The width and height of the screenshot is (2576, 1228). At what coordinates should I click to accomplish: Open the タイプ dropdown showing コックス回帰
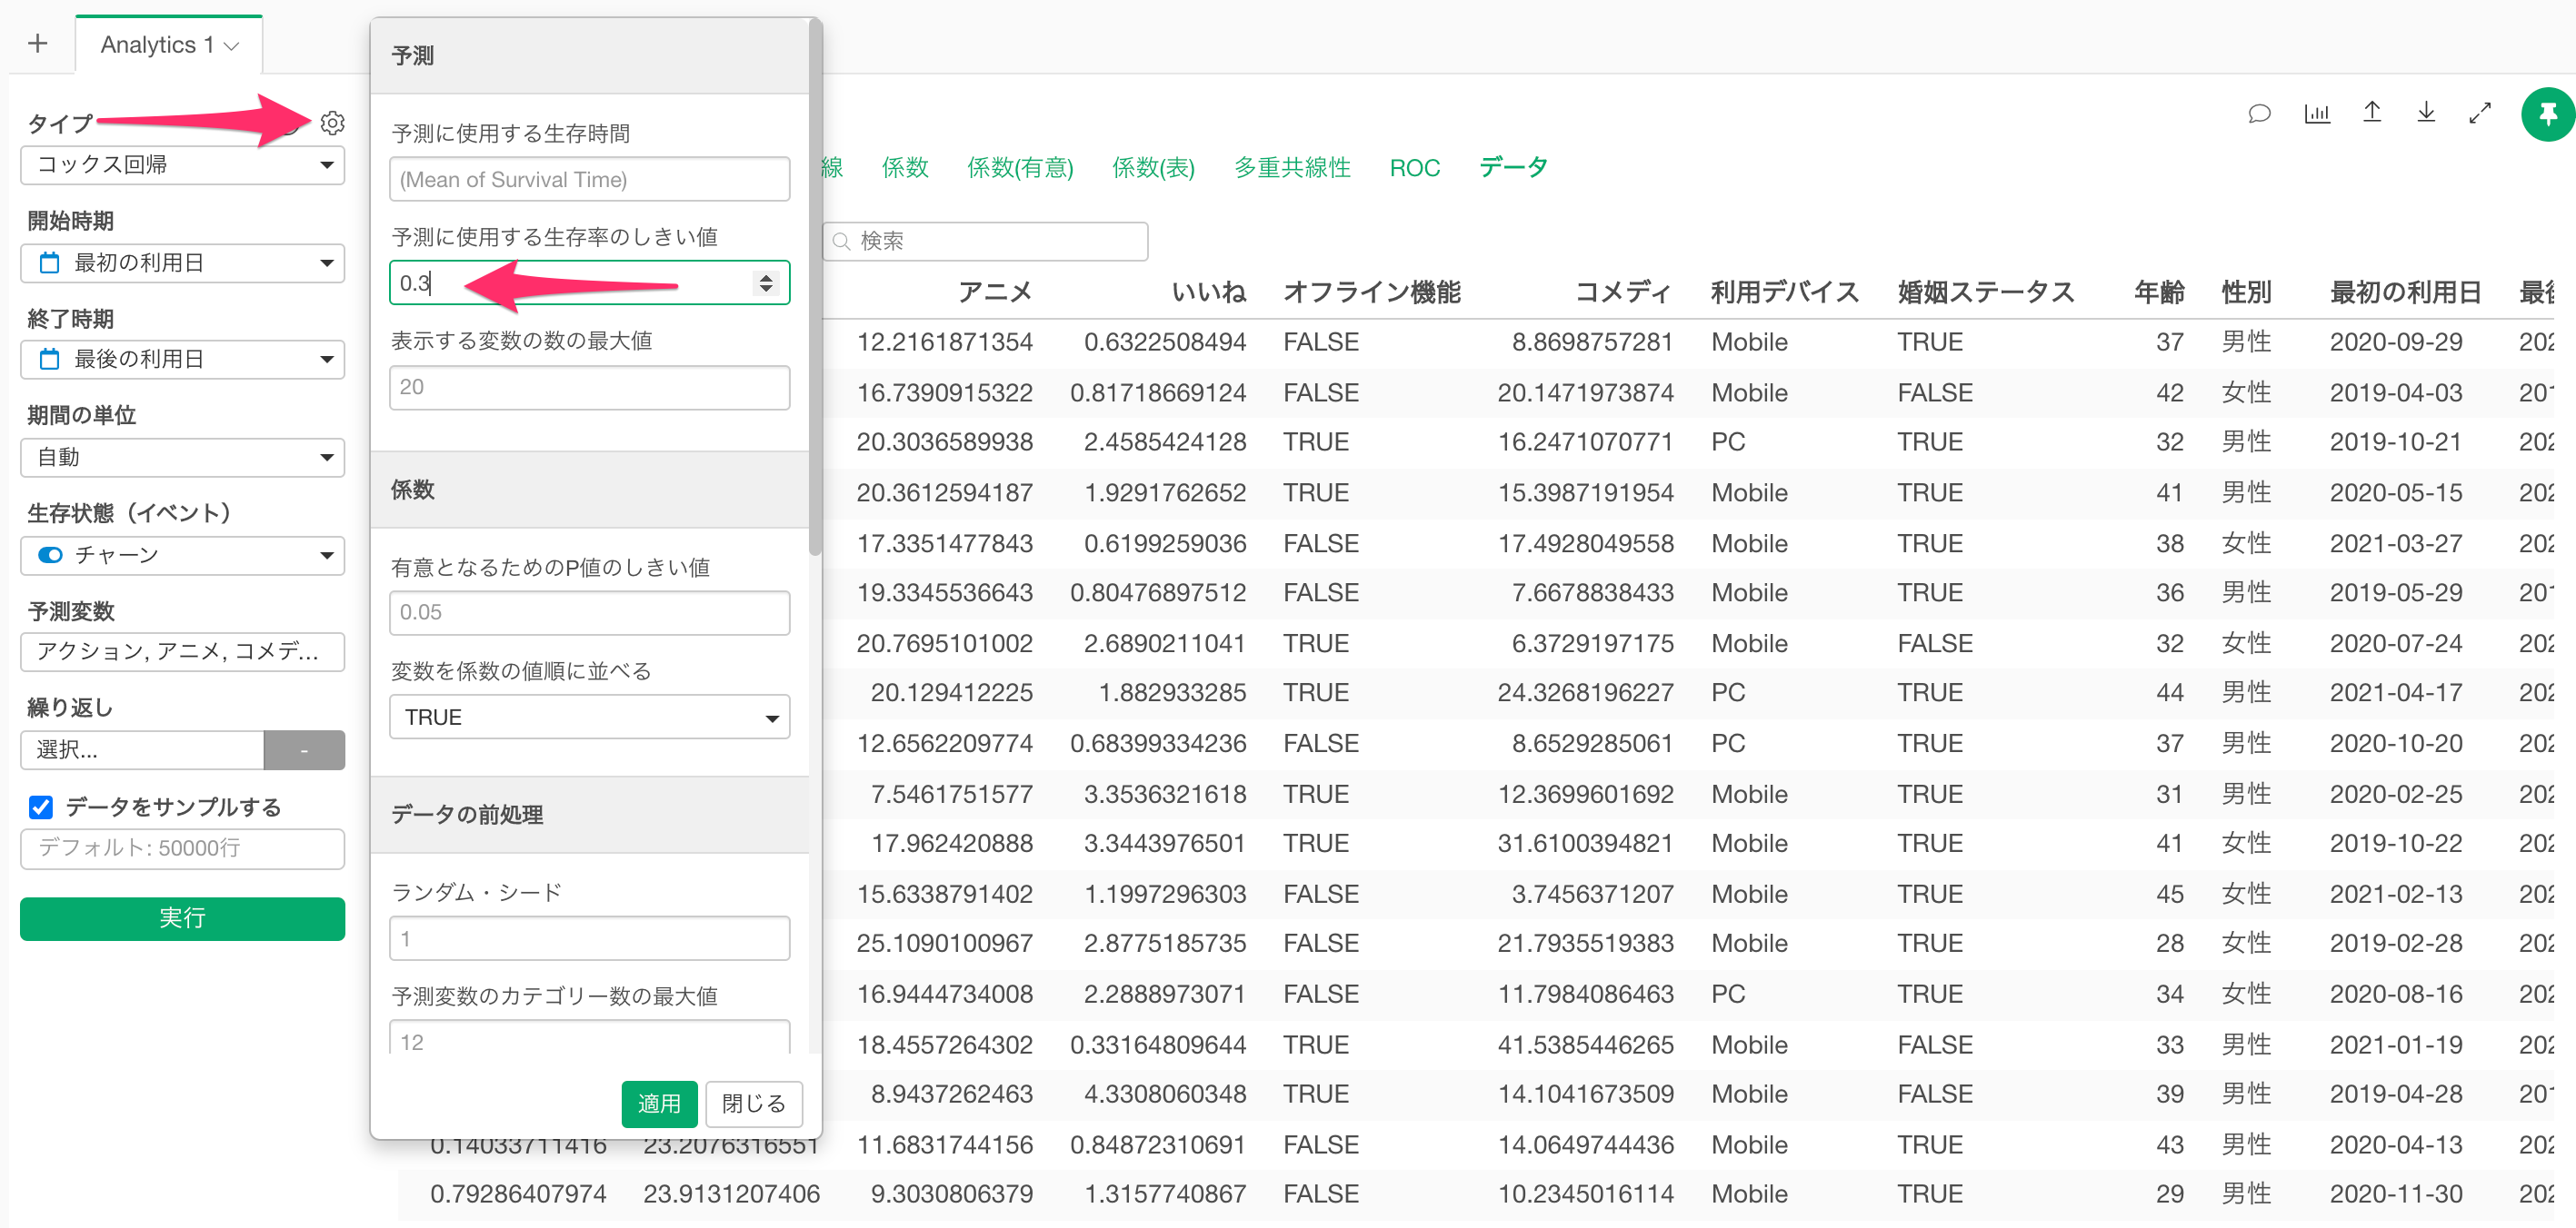click(x=182, y=165)
